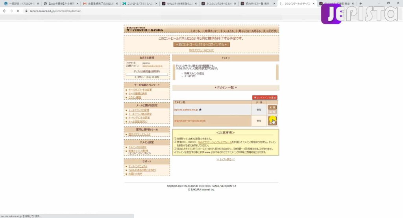Click the 受信 mail cell for migration-to-kinsta.work

click(x=259, y=121)
